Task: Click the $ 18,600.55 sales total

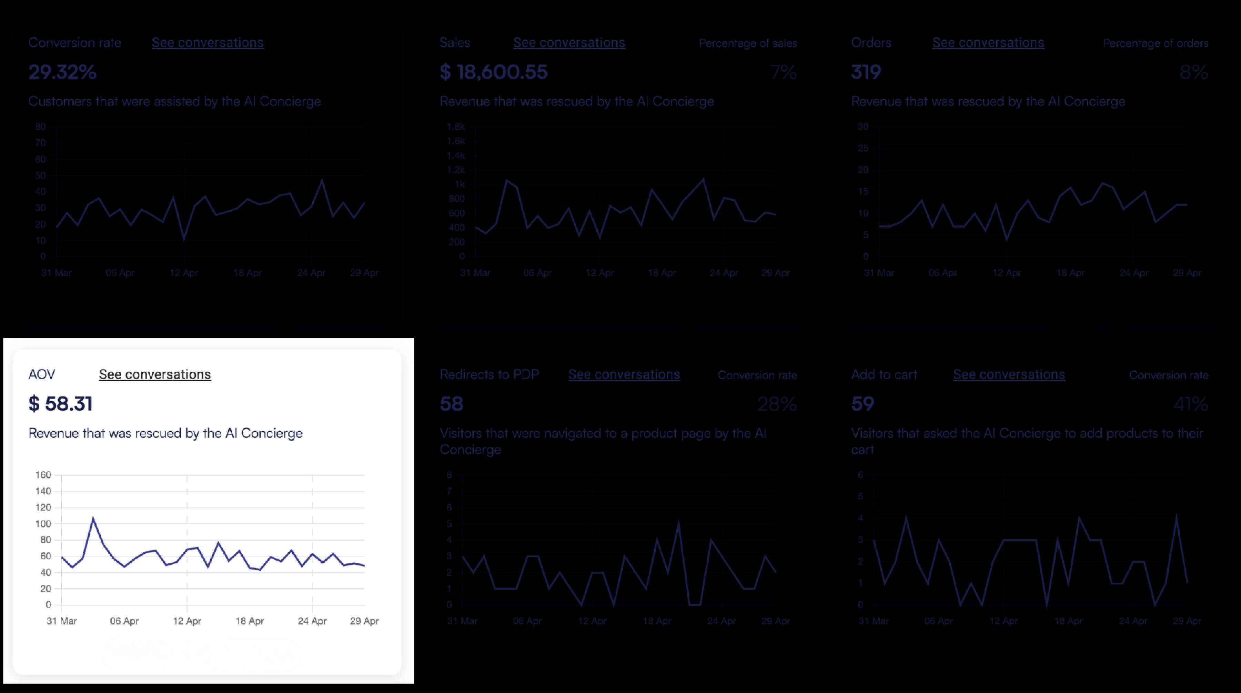Action: (493, 72)
